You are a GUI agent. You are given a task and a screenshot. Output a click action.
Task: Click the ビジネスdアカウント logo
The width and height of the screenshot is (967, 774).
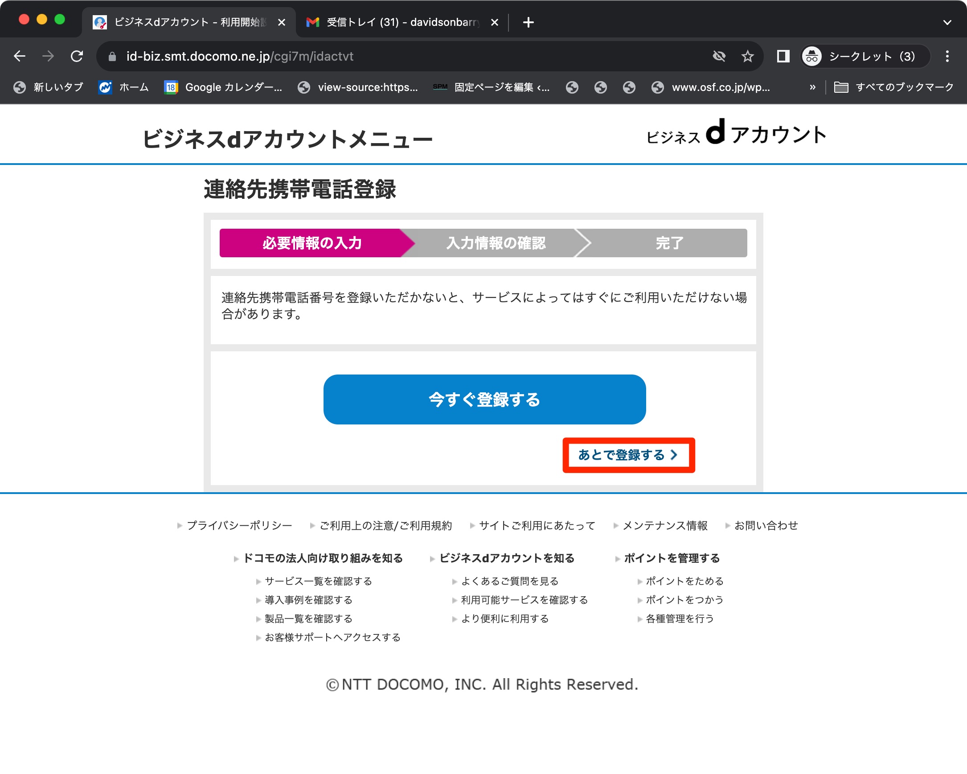point(736,133)
